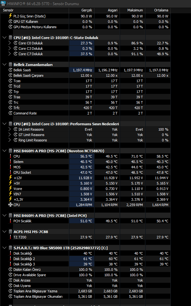The height and width of the screenshot is (306, 191).
Task: Click the clock icon beside Bellek Saati Çarpanı
Action: 10,75
